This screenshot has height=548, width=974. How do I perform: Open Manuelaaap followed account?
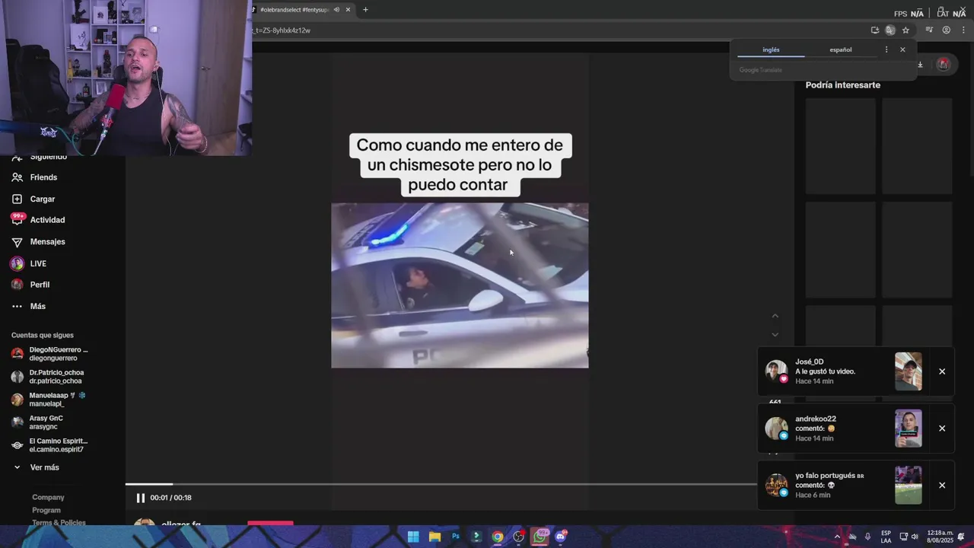coord(49,400)
